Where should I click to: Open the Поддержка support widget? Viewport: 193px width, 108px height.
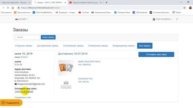click(11, 103)
